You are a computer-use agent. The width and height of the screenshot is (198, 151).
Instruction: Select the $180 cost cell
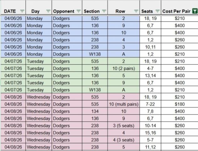(180, 104)
